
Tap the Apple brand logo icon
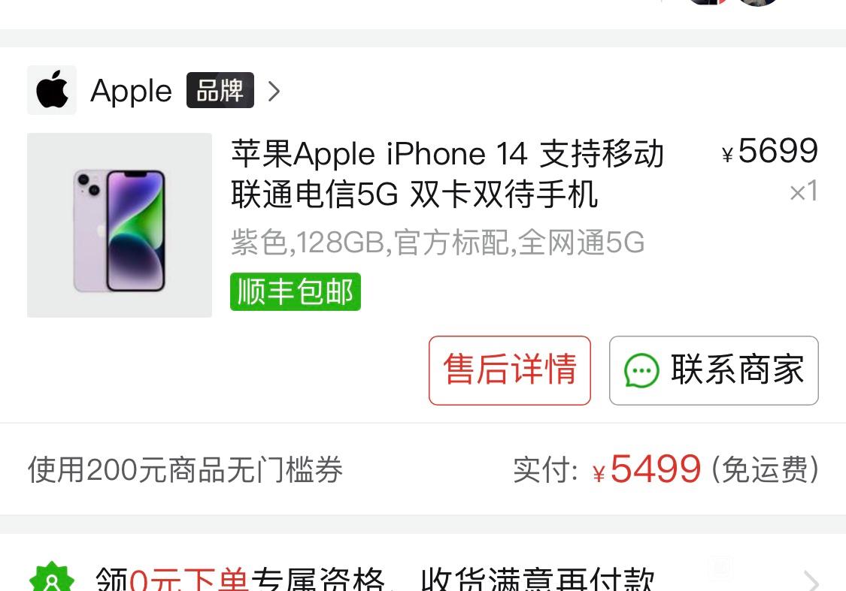52,91
